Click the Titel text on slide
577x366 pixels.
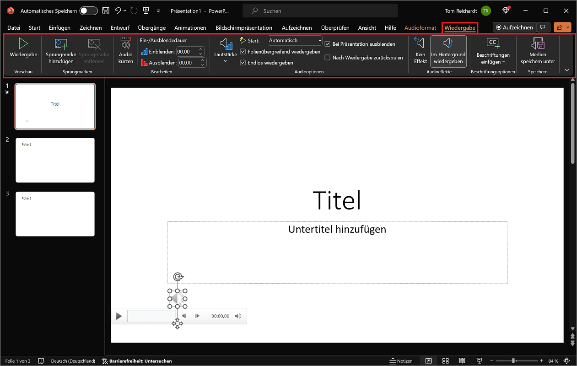tap(337, 200)
